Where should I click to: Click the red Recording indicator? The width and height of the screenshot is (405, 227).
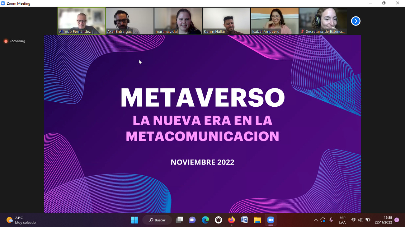(x=14, y=41)
